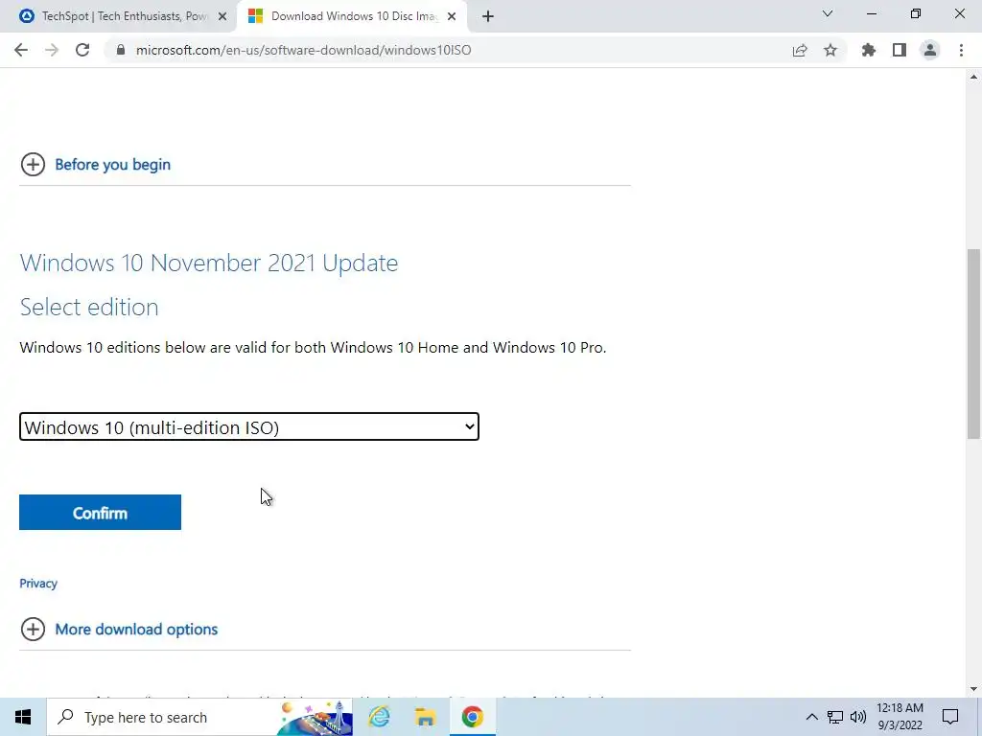Click the search highlights illustration in taskbar
Screen dimensions: 982x736
point(314,717)
